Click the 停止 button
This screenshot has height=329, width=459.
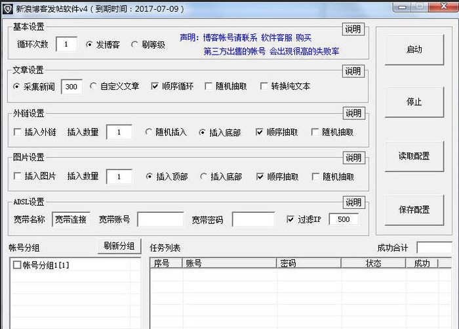click(x=414, y=102)
